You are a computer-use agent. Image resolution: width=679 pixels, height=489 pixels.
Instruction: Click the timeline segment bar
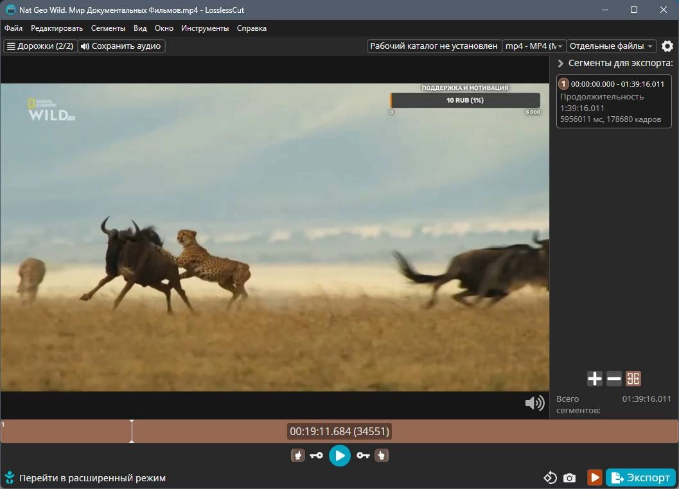click(x=339, y=431)
